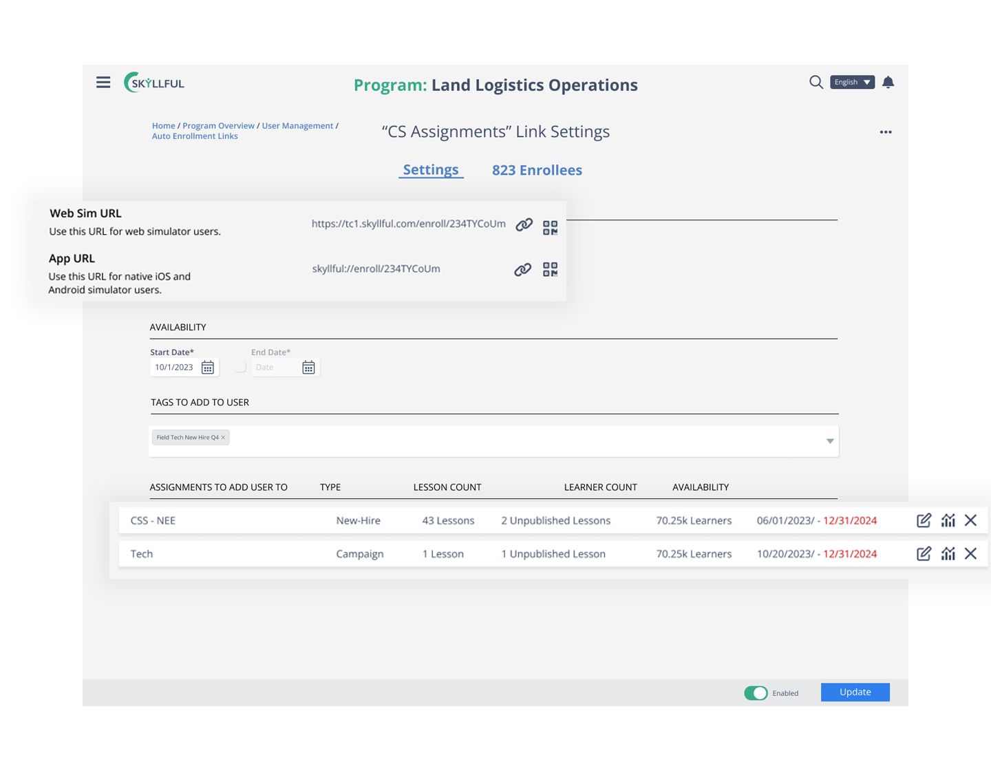Viewport: 991px width, 771px height.
Task: Click the CSS - NEE assignment name
Action: point(153,520)
